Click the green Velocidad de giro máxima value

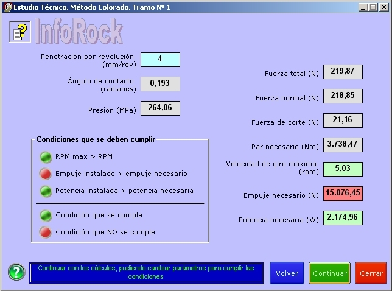[x=343, y=169]
